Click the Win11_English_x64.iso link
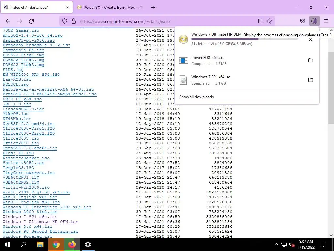Image resolution: width=334 pixels, height=251 pixels. pyautogui.click(x=30, y=197)
